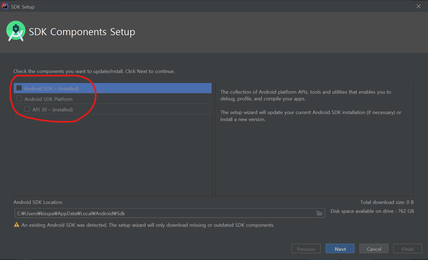Select the API 30 – (installed) row
The image size is (428, 260).
click(x=113, y=109)
